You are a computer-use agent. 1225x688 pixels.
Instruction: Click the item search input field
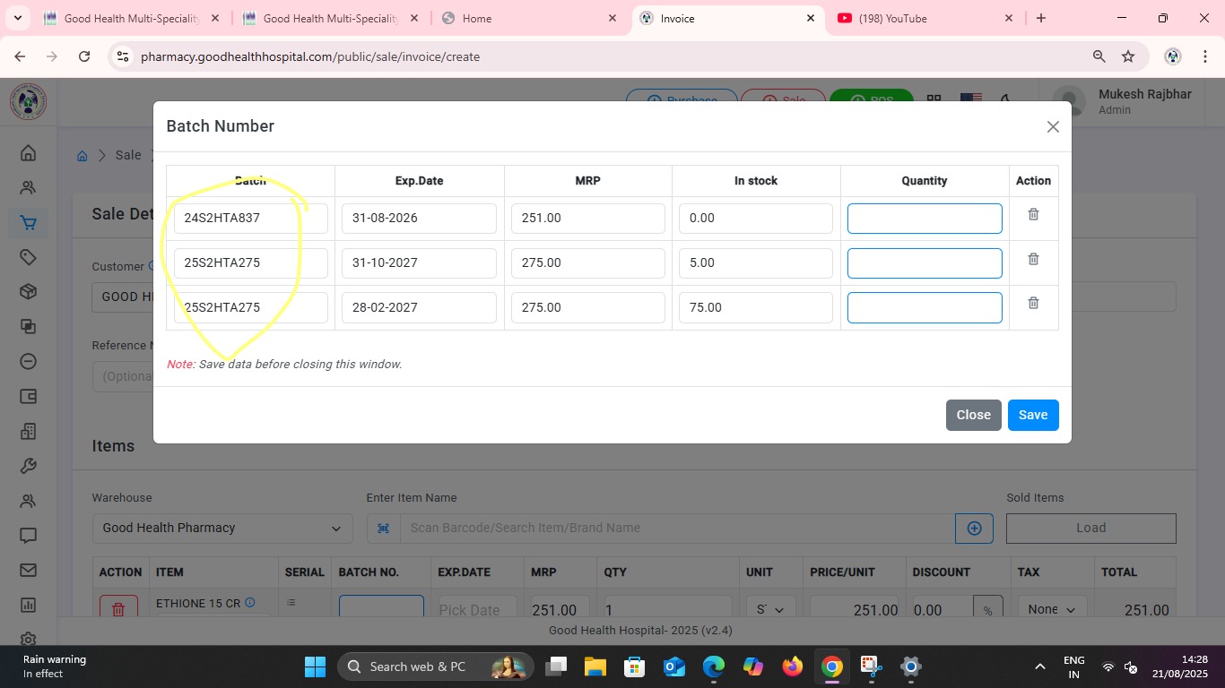coord(677,528)
